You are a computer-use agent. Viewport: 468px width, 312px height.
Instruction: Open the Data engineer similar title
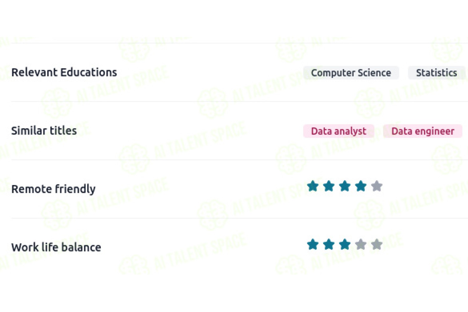click(423, 131)
